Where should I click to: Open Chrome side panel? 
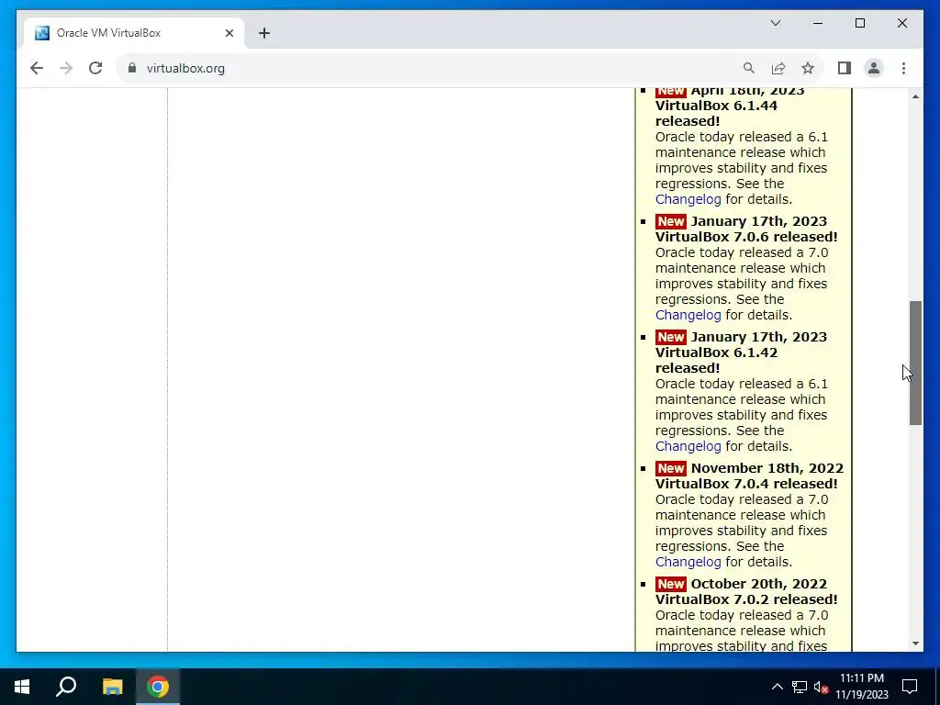pyautogui.click(x=845, y=68)
